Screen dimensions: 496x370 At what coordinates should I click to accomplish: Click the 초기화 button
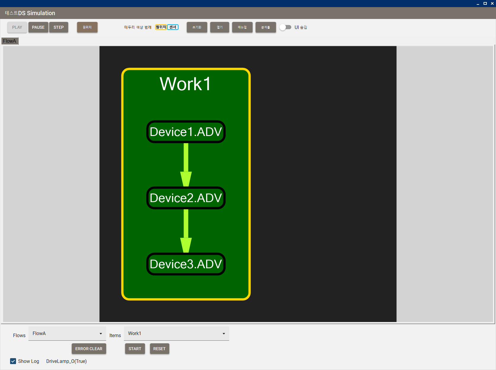click(197, 27)
